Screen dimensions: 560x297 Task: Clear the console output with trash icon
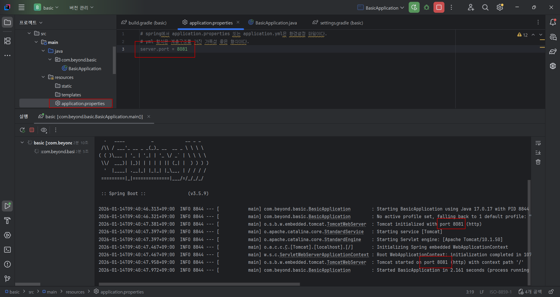[x=538, y=162]
